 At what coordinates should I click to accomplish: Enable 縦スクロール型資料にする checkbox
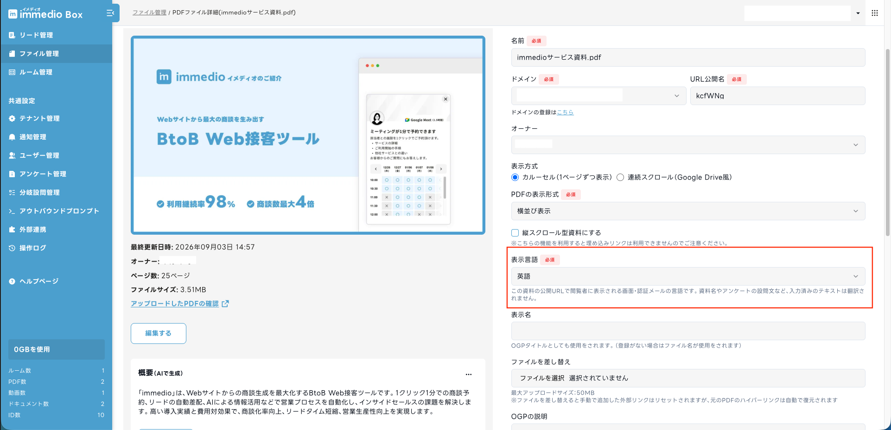[515, 233]
